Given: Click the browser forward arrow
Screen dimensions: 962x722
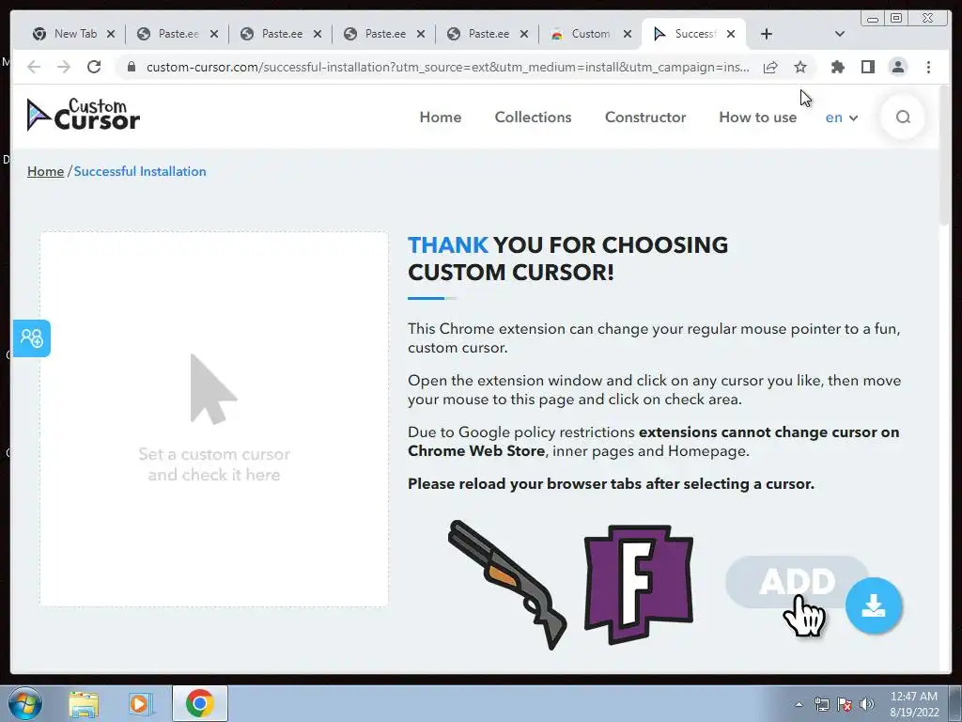Looking at the screenshot, I should click(64, 67).
